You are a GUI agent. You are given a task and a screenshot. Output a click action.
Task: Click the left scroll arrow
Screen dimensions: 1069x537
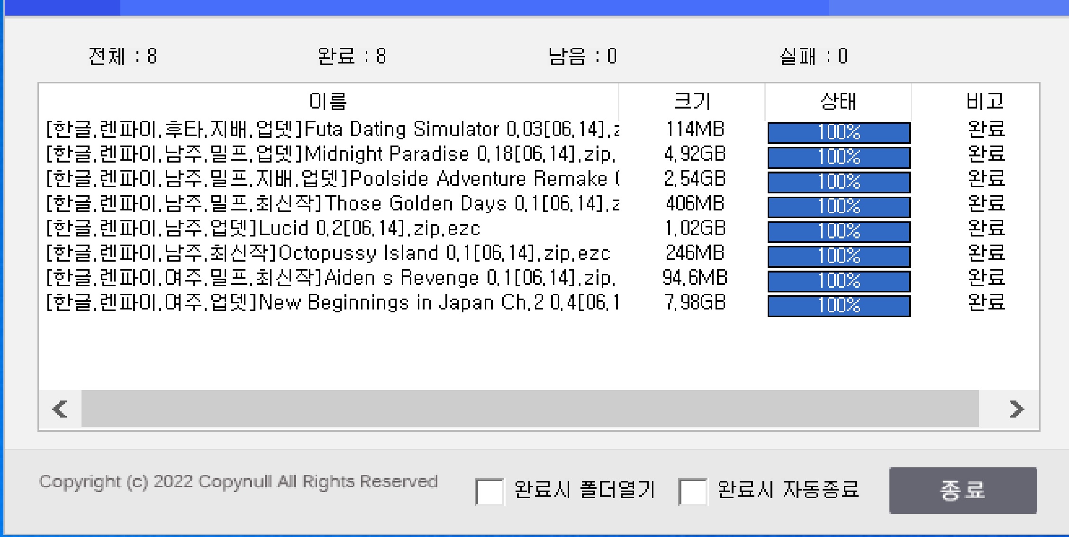[60, 409]
